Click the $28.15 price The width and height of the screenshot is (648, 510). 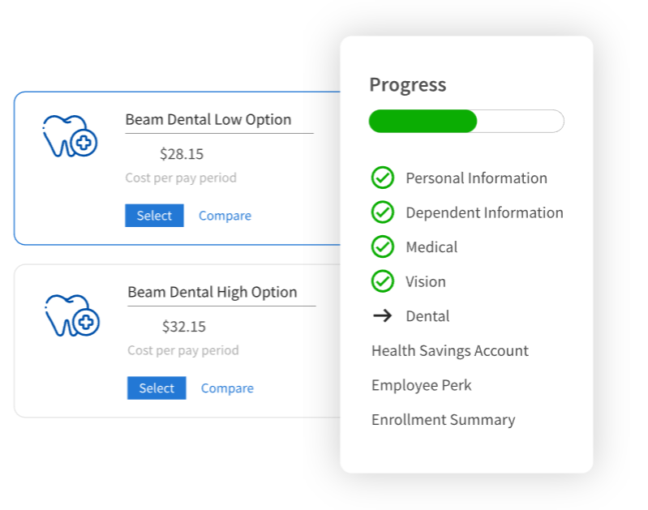182,154
